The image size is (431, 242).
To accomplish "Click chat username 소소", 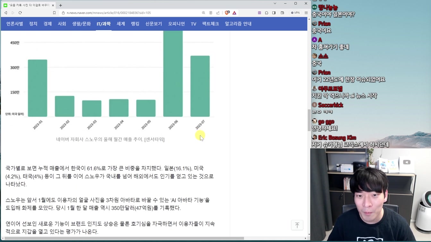I will 323,56.
